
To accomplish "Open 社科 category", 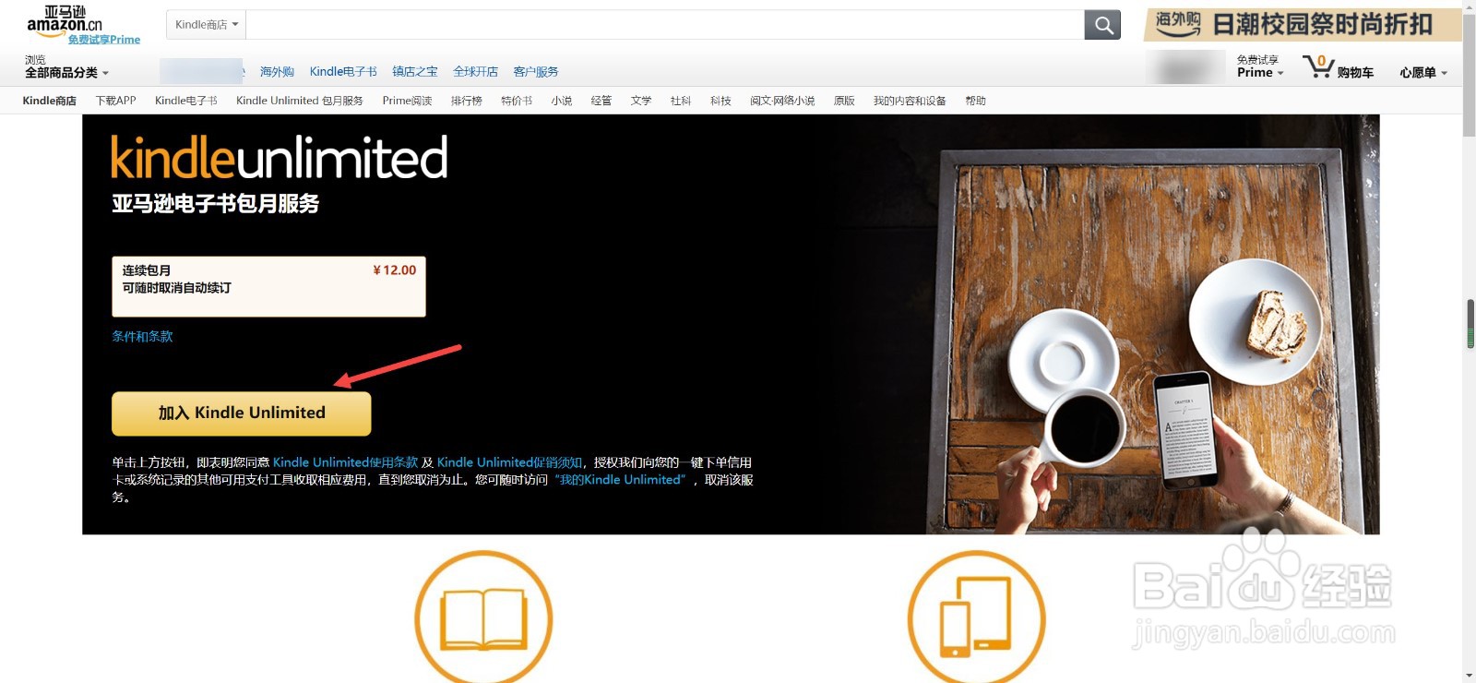I will 681,101.
